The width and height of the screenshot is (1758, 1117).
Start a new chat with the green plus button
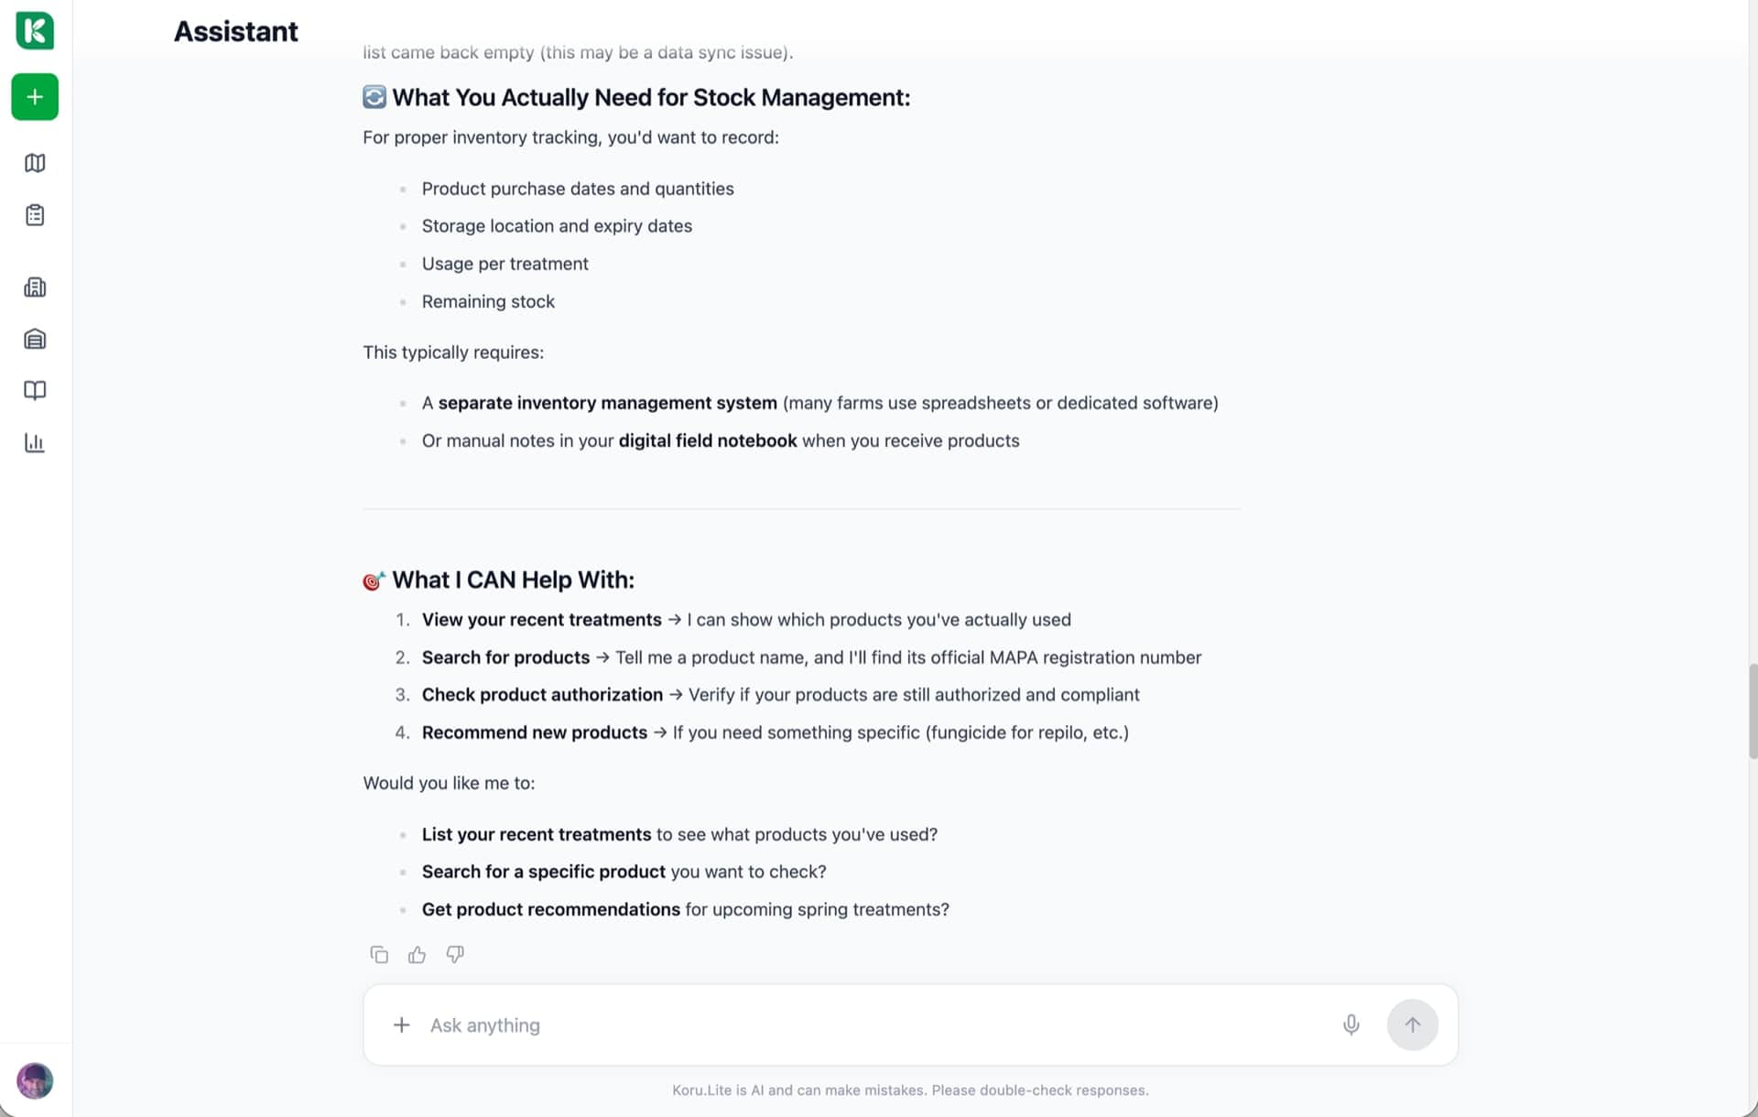click(x=35, y=97)
